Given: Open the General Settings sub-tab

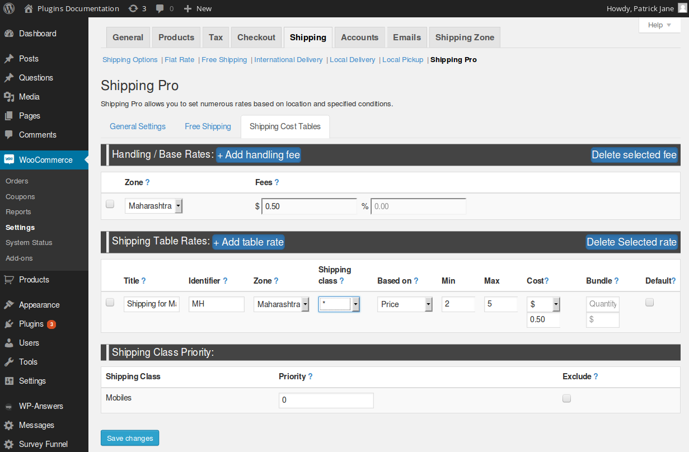Looking at the screenshot, I should [x=138, y=126].
